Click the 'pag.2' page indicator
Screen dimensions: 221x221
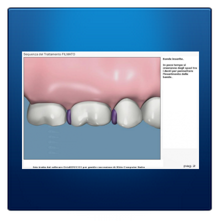coord(189,166)
